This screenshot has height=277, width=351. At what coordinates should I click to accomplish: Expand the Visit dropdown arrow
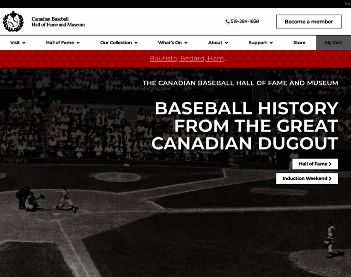tap(24, 43)
